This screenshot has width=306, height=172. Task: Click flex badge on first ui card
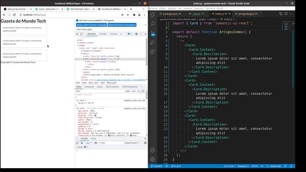coord(118,56)
